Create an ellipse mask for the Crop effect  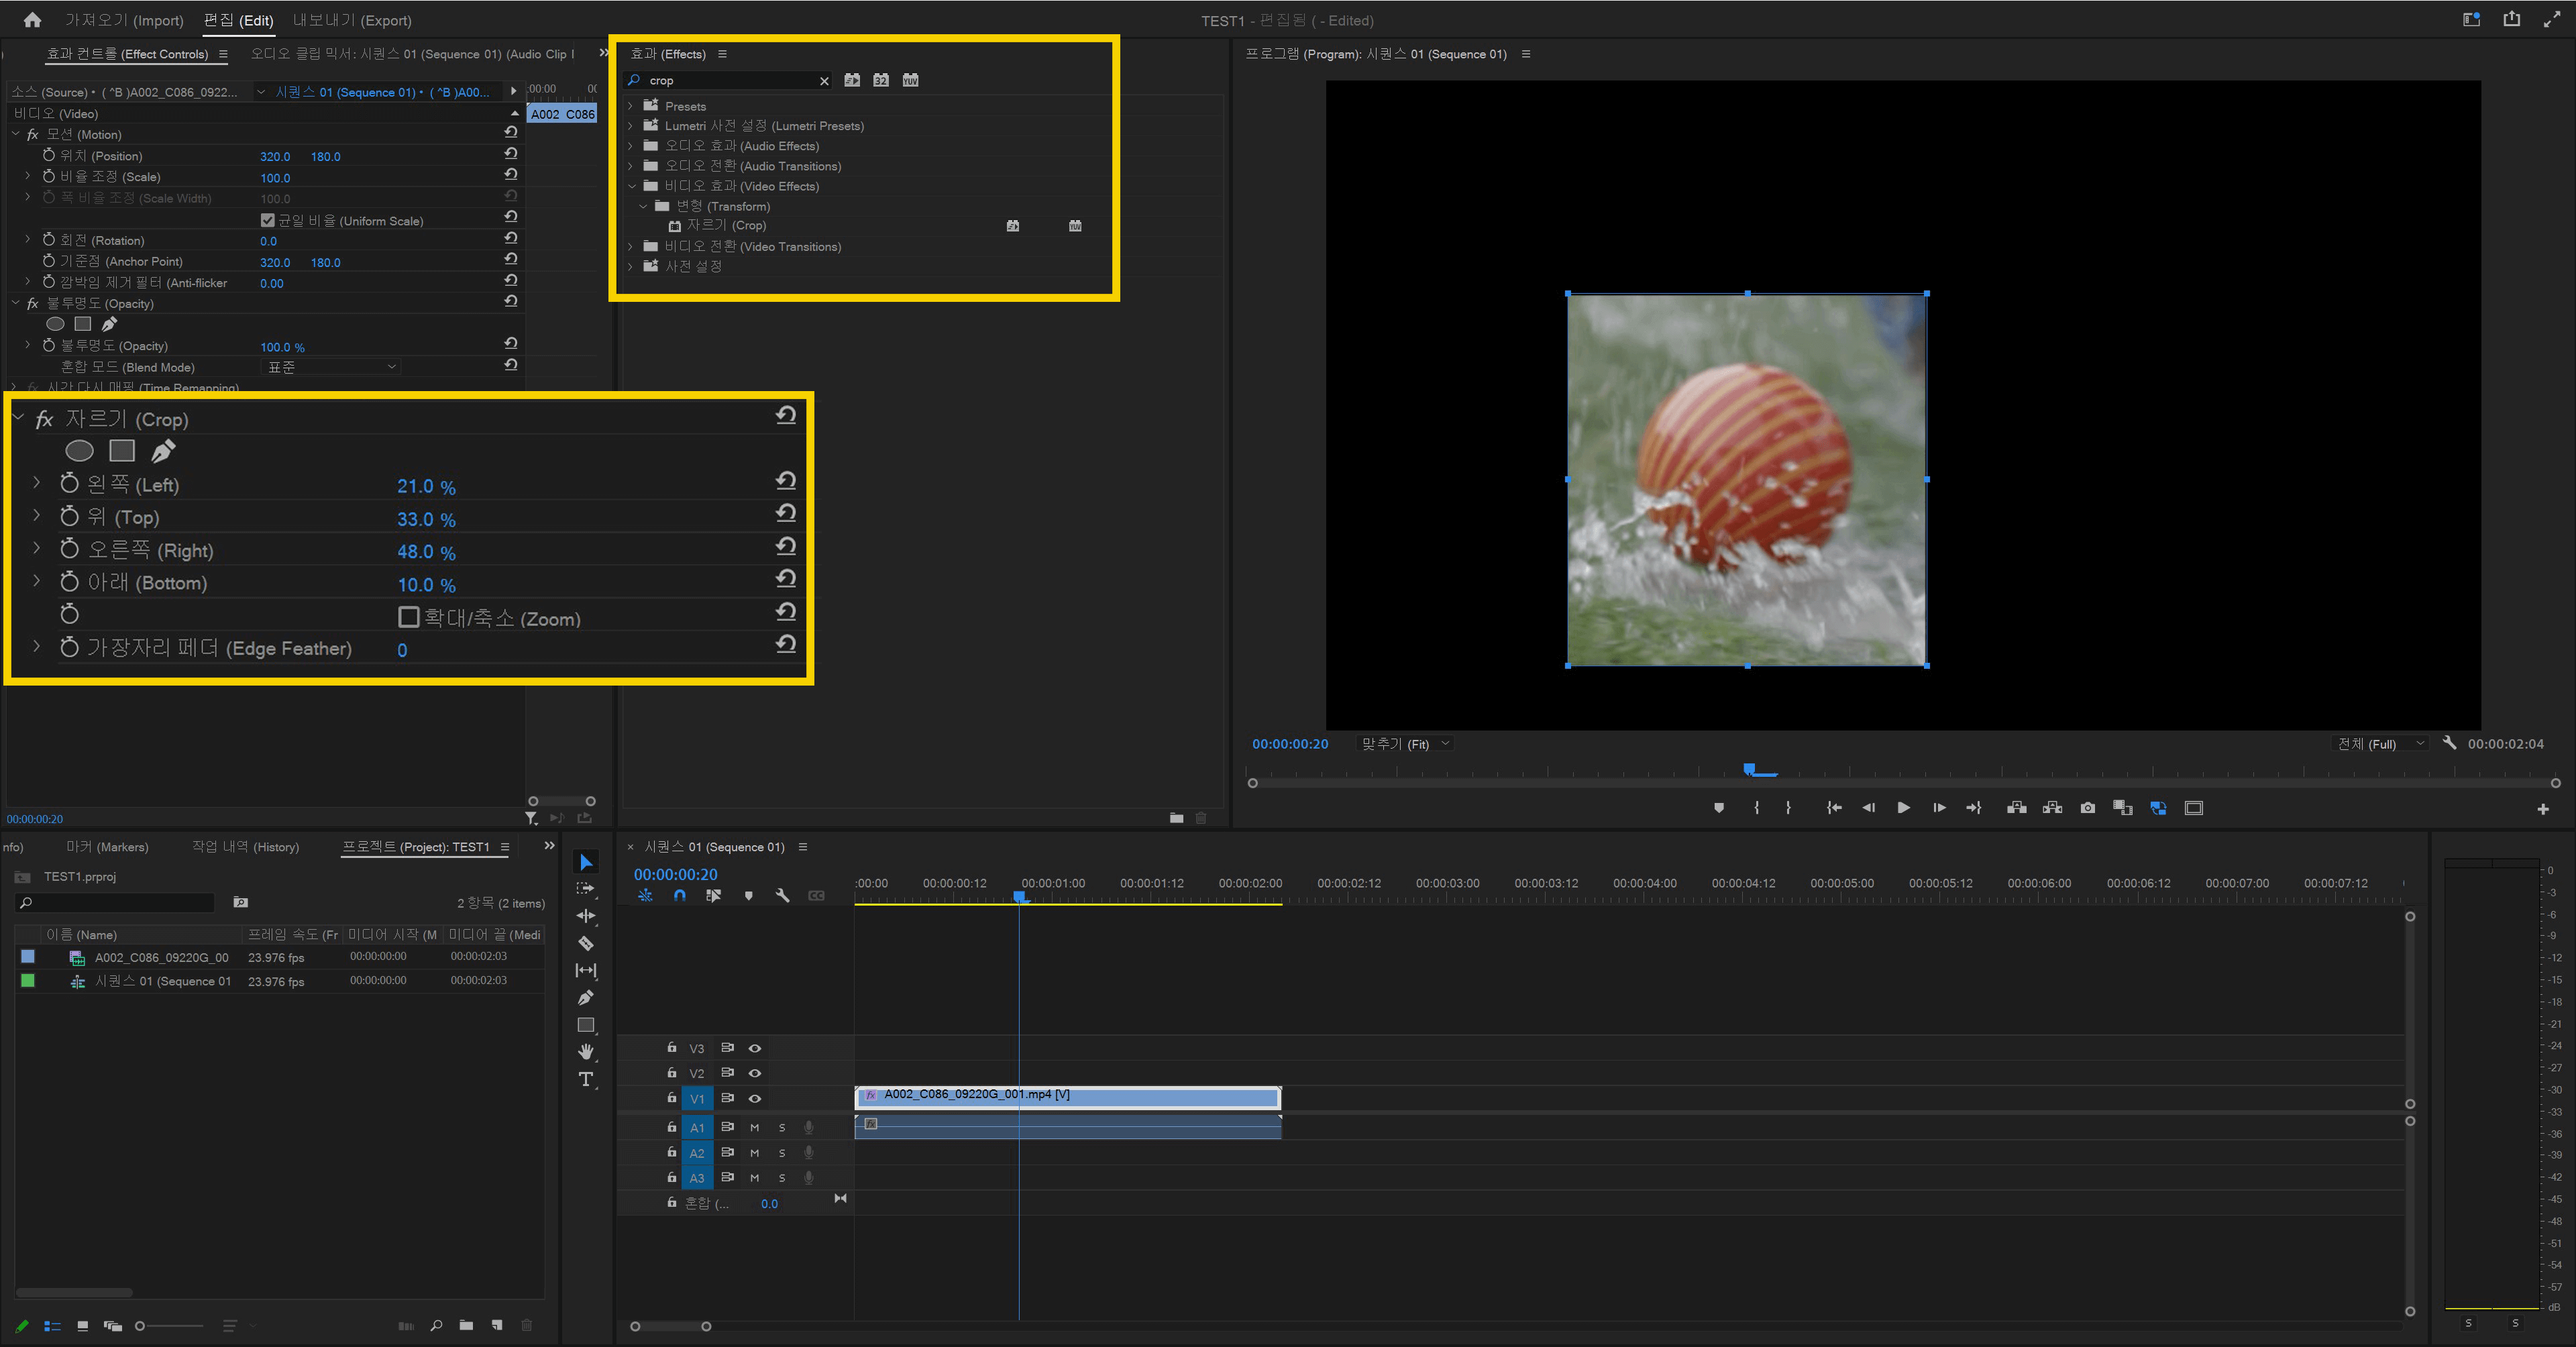[79, 452]
